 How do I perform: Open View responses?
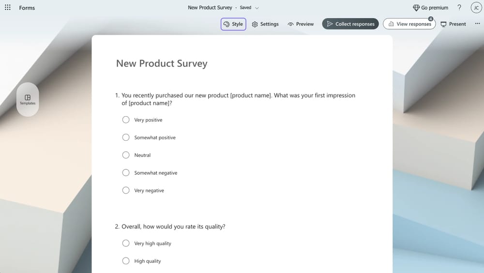point(409,24)
